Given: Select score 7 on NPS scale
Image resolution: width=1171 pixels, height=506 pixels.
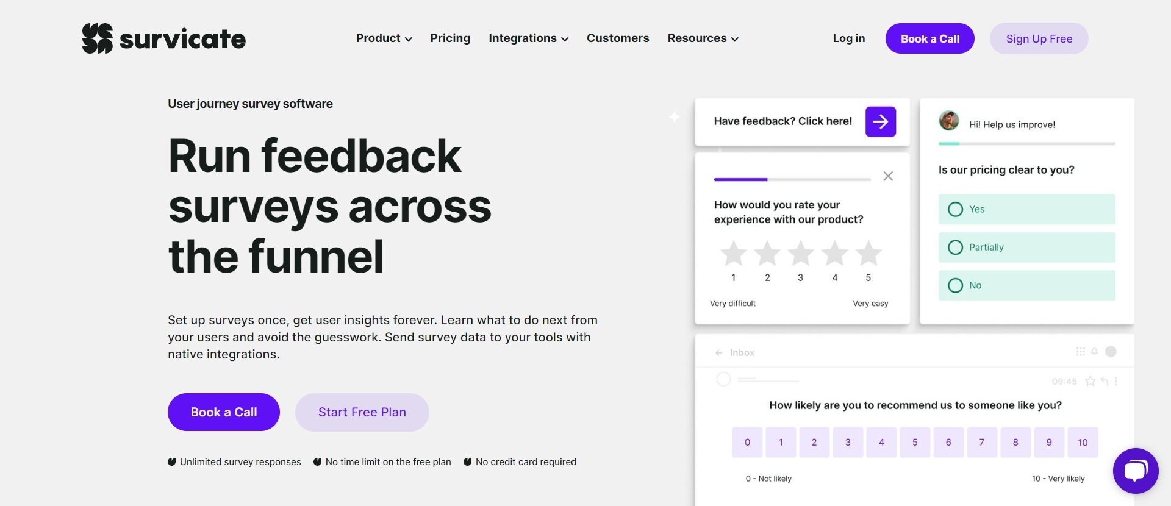Looking at the screenshot, I should click(x=982, y=443).
